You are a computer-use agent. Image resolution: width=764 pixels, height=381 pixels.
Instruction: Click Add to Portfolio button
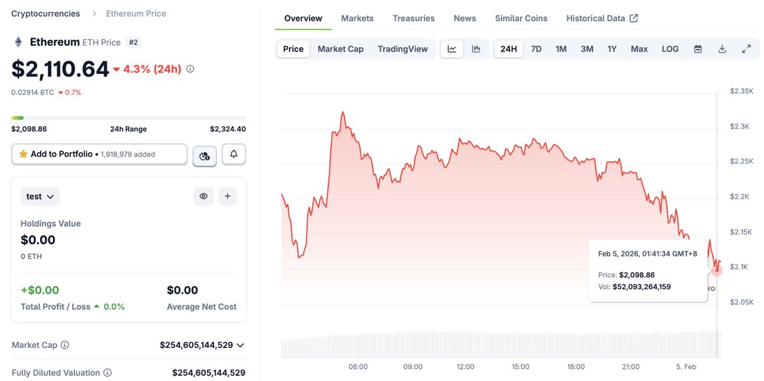pyautogui.click(x=99, y=154)
